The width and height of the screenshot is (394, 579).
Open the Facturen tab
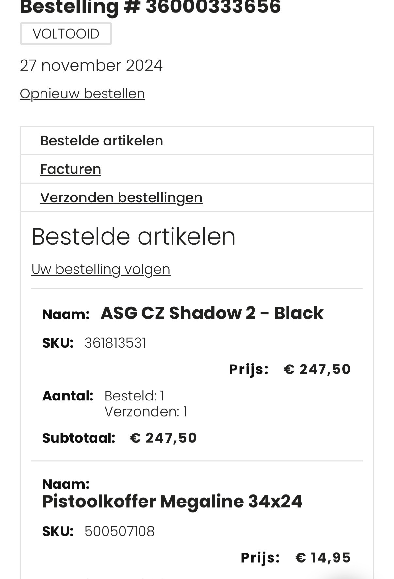[71, 169]
